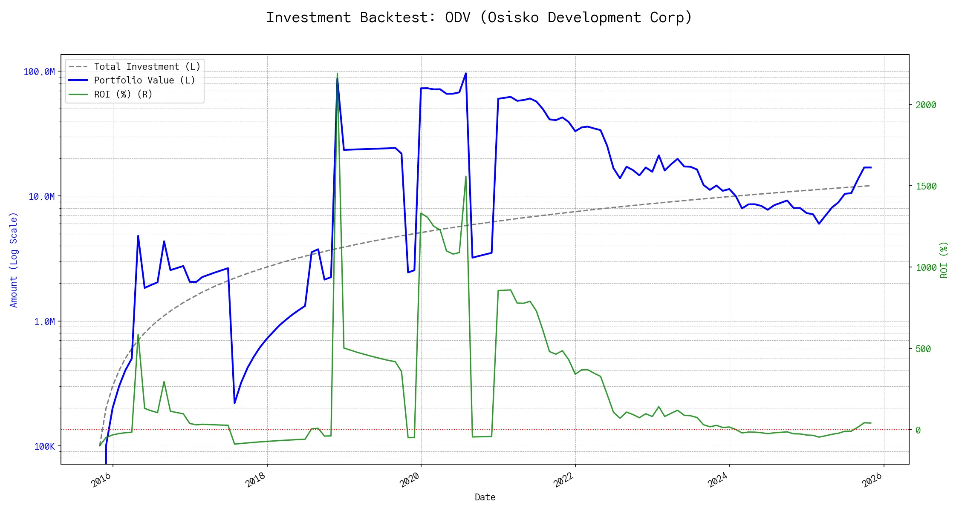Image resolution: width=959 pixels, height=511 pixels.
Task: Click the Date x-axis title
Action: (485, 497)
